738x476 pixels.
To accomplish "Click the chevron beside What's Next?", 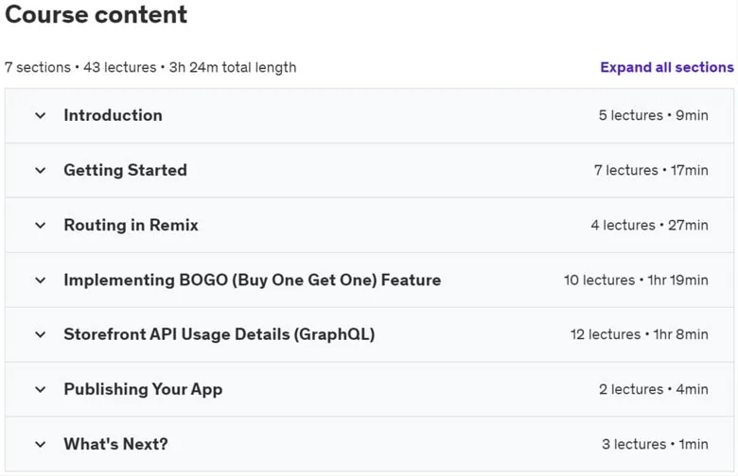I will (x=41, y=445).
